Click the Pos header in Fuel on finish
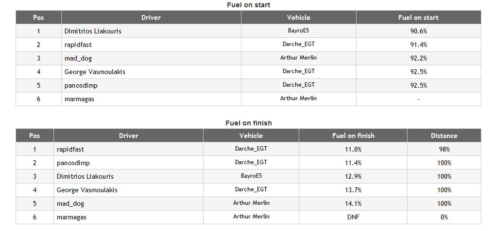Image resolution: width=495 pixels, height=231 pixels. coord(34,136)
